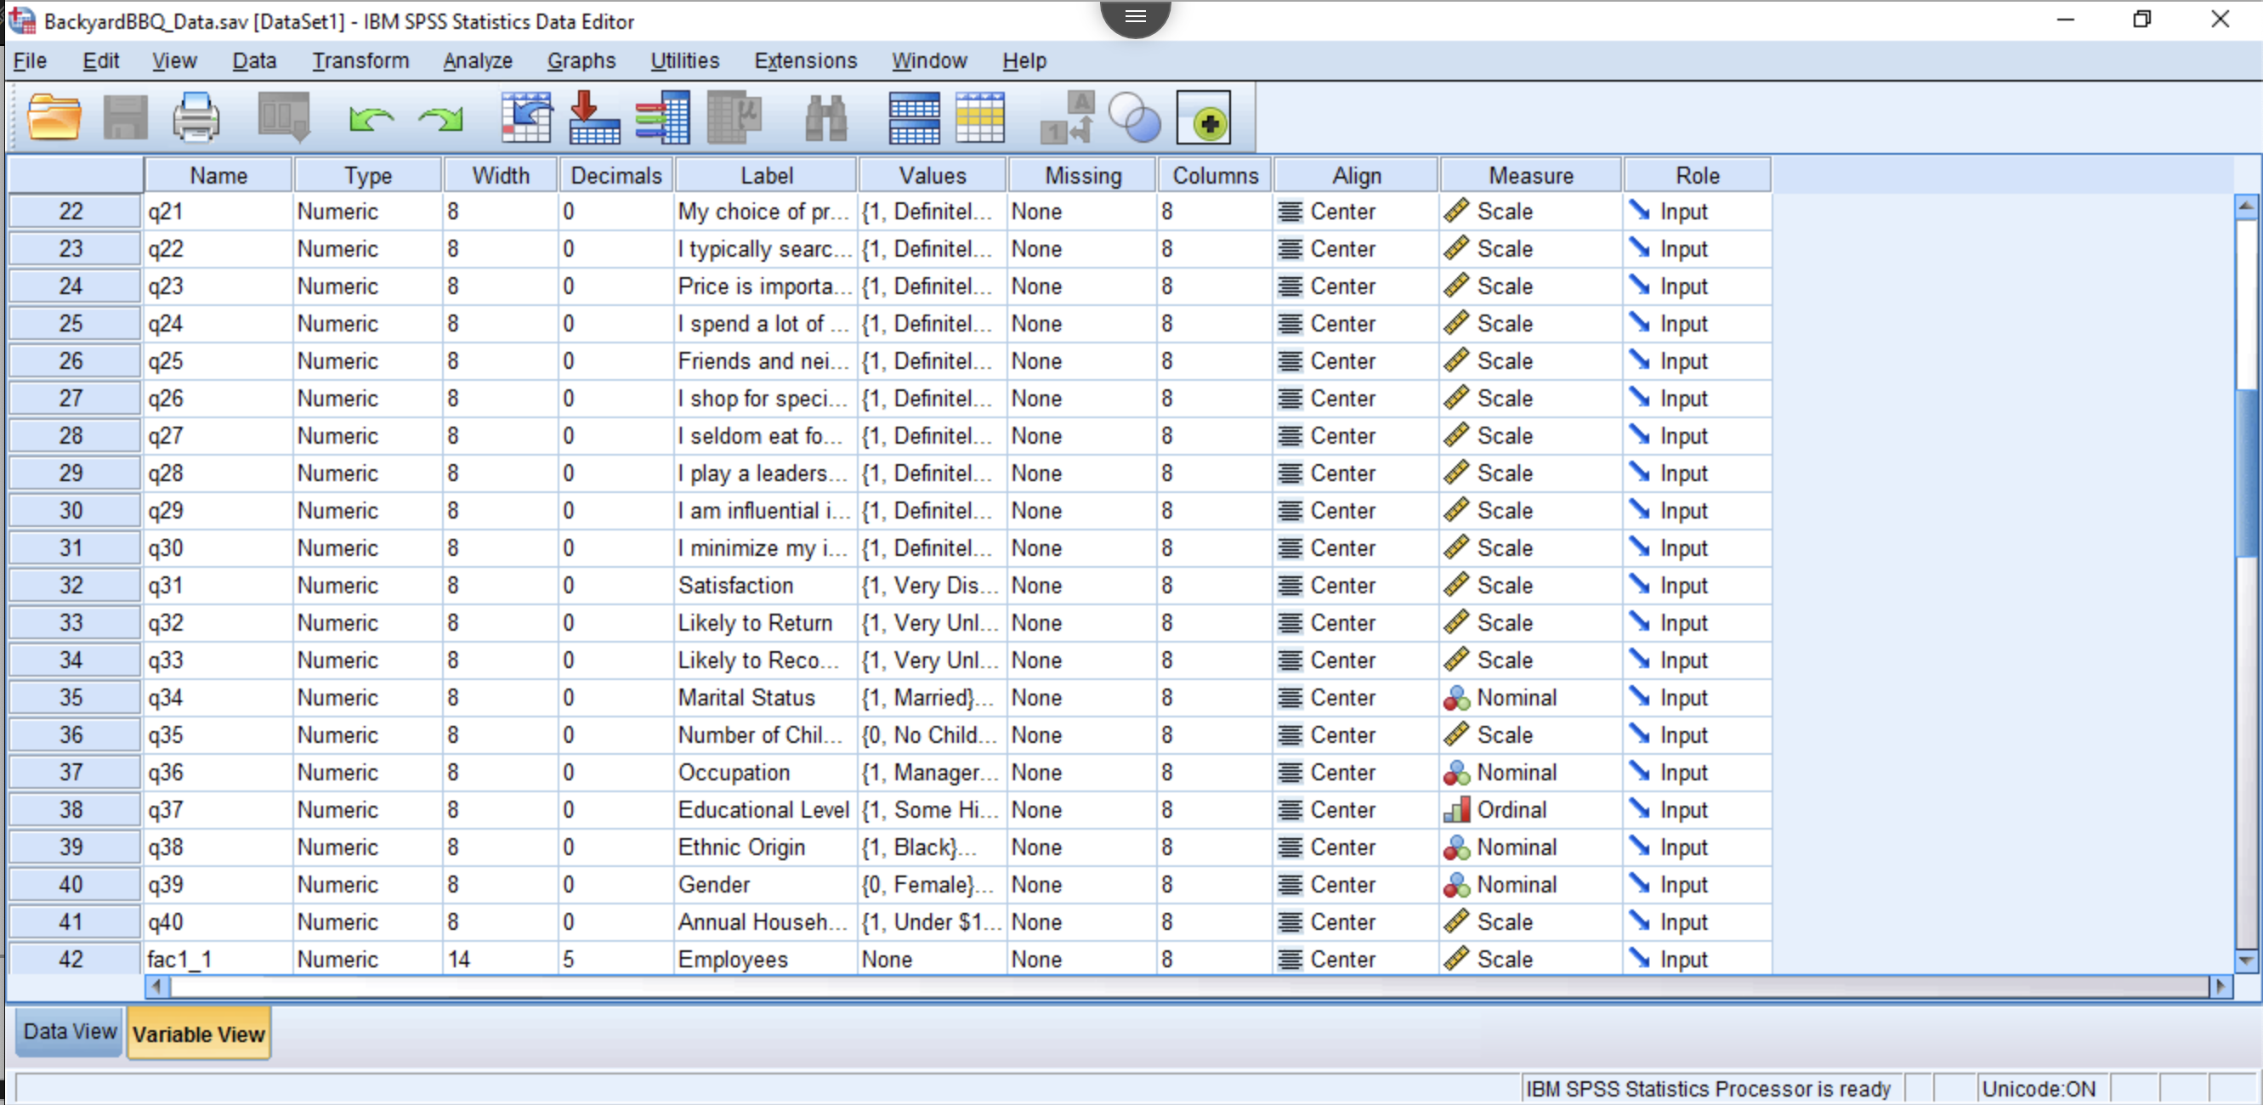Open the Type cell for q31
The image size is (2263, 1105).
pos(367,585)
